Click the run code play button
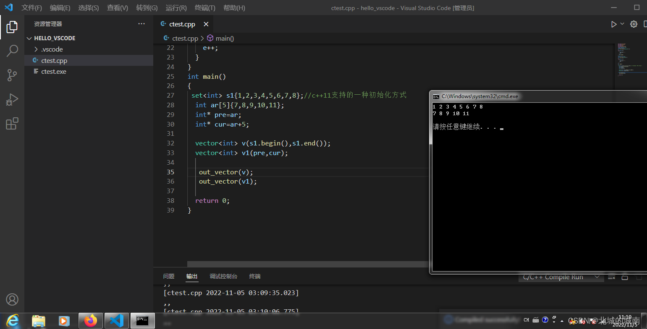The width and height of the screenshot is (647, 329). point(614,24)
